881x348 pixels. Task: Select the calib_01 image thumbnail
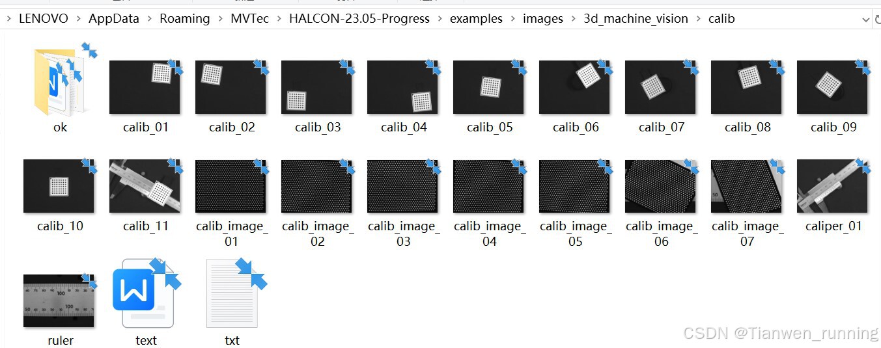pyautogui.click(x=145, y=87)
